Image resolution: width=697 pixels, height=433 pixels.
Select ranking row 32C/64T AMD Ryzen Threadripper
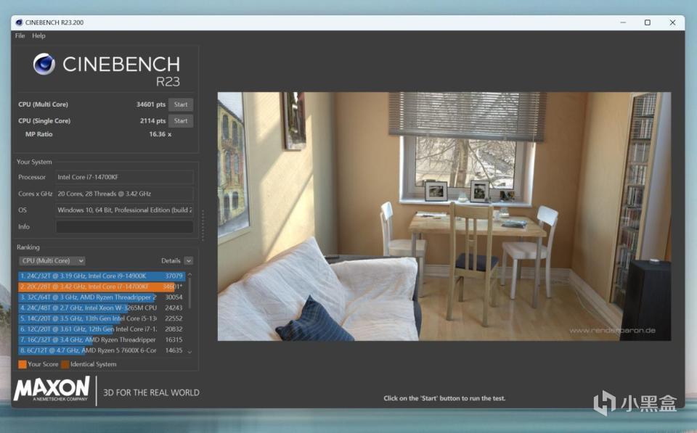(x=102, y=297)
